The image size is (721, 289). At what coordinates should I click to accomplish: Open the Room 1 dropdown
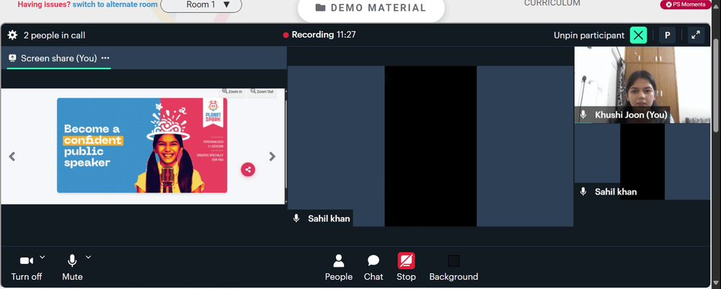point(201,5)
